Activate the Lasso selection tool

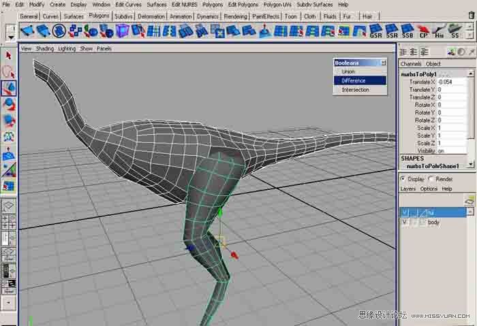[x=9, y=71]
